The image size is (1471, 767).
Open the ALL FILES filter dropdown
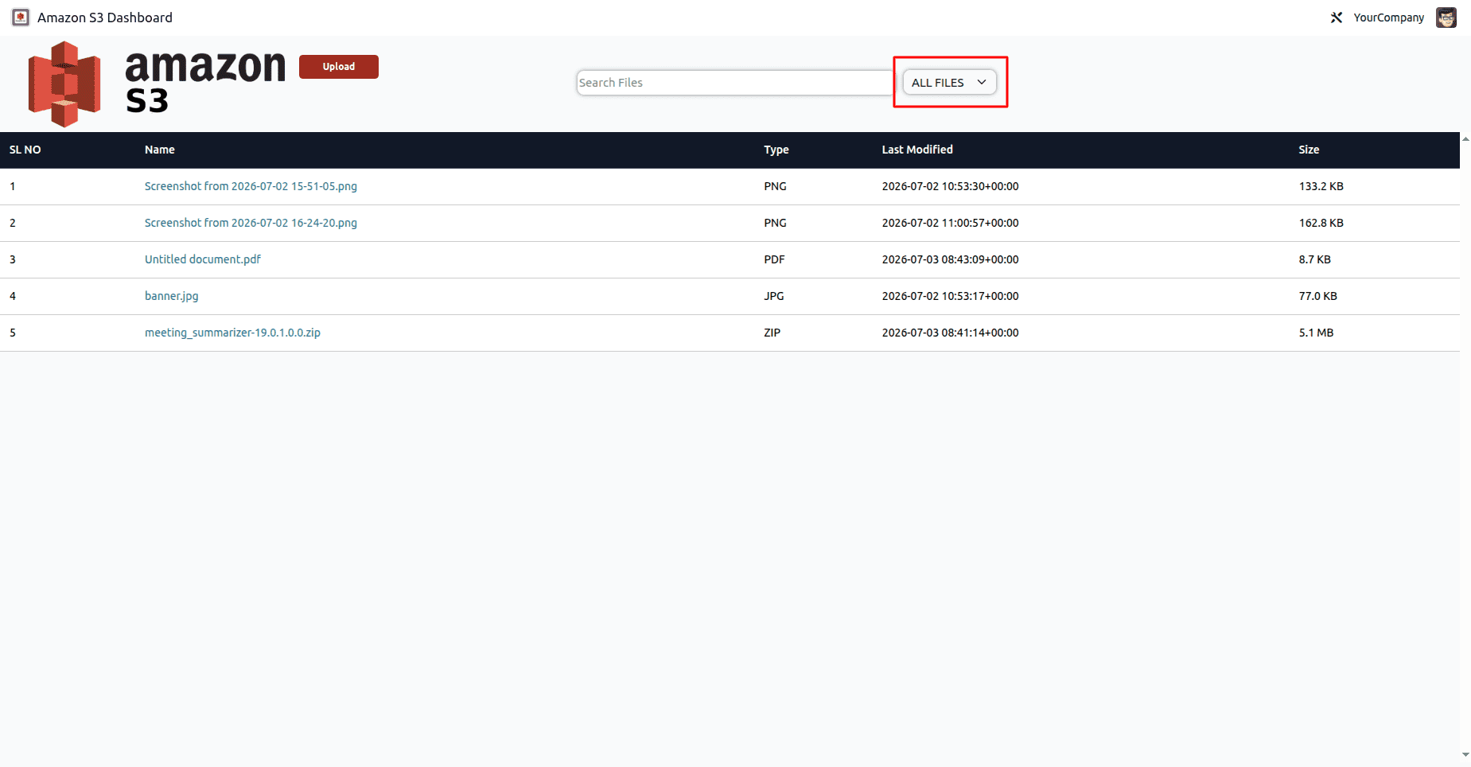pyautogui.click(x=949, y=83)
